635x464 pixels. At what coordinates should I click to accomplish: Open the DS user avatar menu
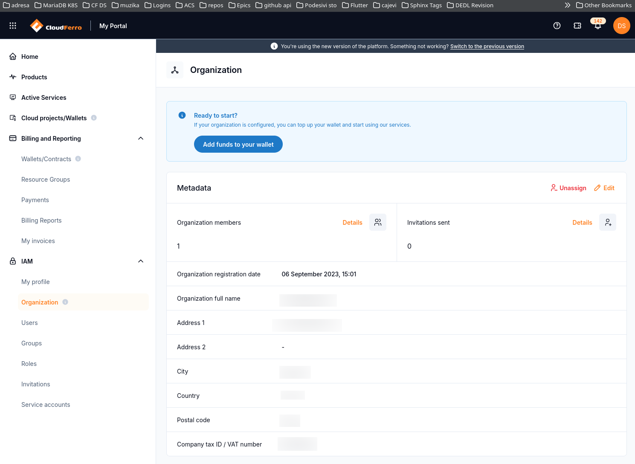[x=622, y=26]
